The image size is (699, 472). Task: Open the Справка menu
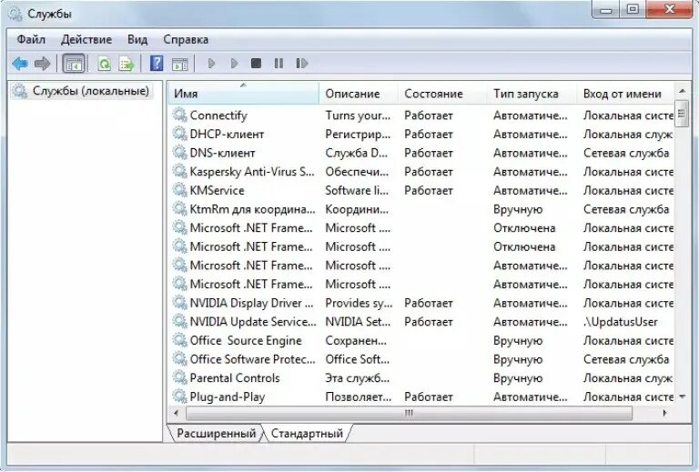coord(186,40)
